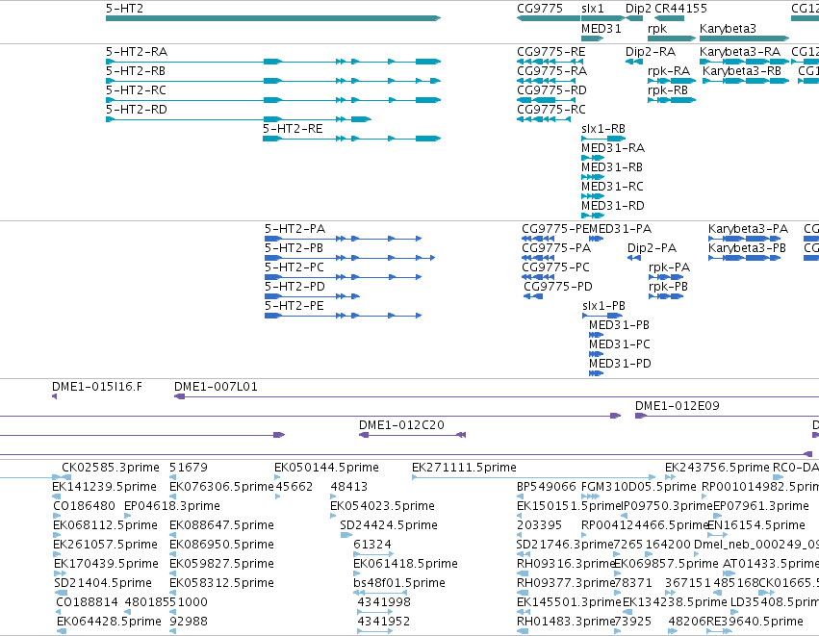Click transcript CG9775-RC label
Image resolution: width=819 pixels, height=636 pixels.
coord(551,110)
